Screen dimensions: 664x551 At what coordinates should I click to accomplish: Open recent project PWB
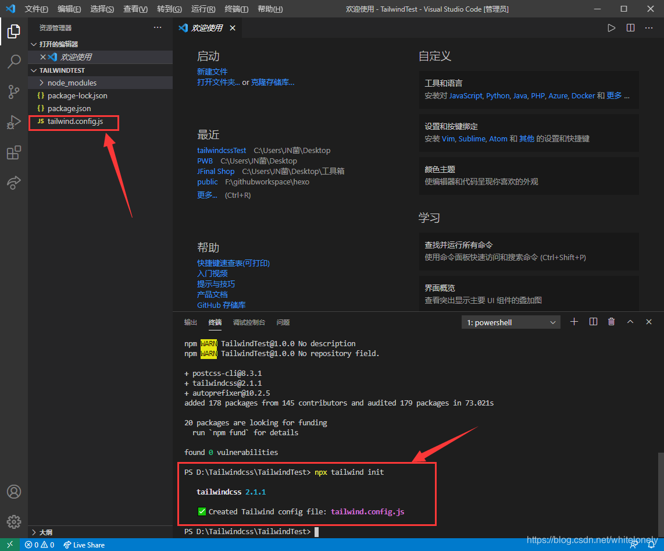coord(205,161)
